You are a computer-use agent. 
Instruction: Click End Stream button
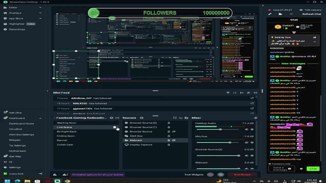pos(242,175)
